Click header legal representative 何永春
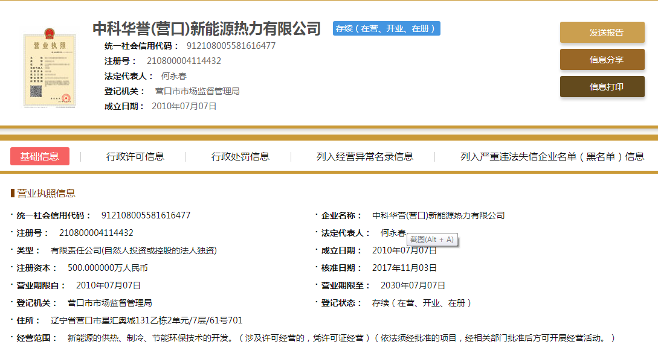Viewport: 658px width, 359px height. (x=174, y=76)
